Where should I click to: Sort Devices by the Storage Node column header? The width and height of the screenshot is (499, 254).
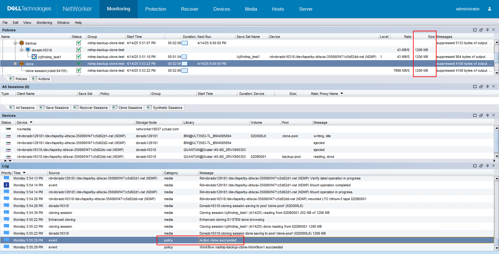click(158, 122)
